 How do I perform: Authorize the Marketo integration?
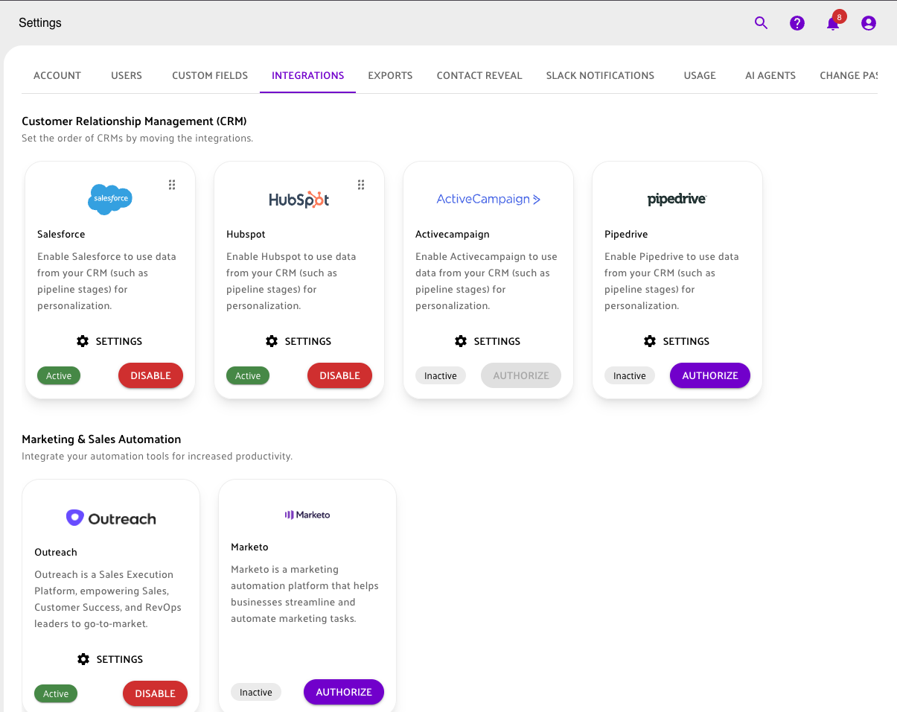(x=343, y=692)
